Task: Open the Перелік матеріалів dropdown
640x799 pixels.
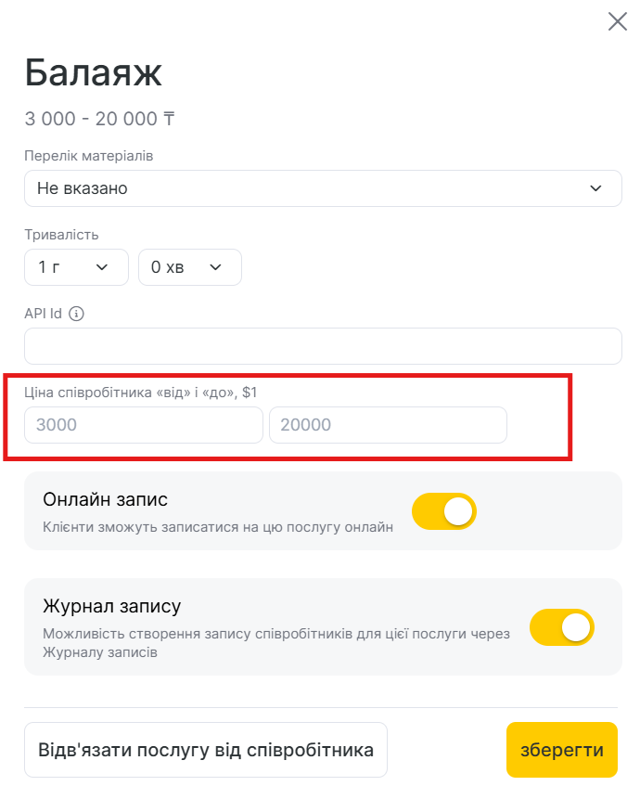Action: pos(323,188)
